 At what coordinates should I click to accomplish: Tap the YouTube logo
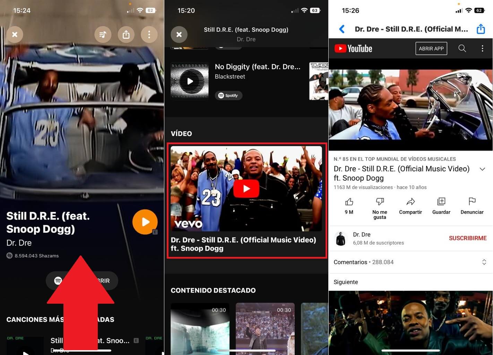(x=353, y=49)
